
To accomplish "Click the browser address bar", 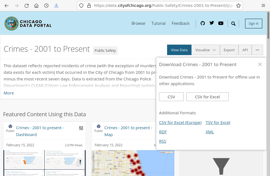I will (x=159, y=6).
